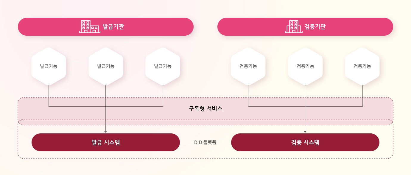The image size is (411, 175).
Task: Click vertical line directly under middle 발급기능 hexagon
Action: click(x=106, y=108)
